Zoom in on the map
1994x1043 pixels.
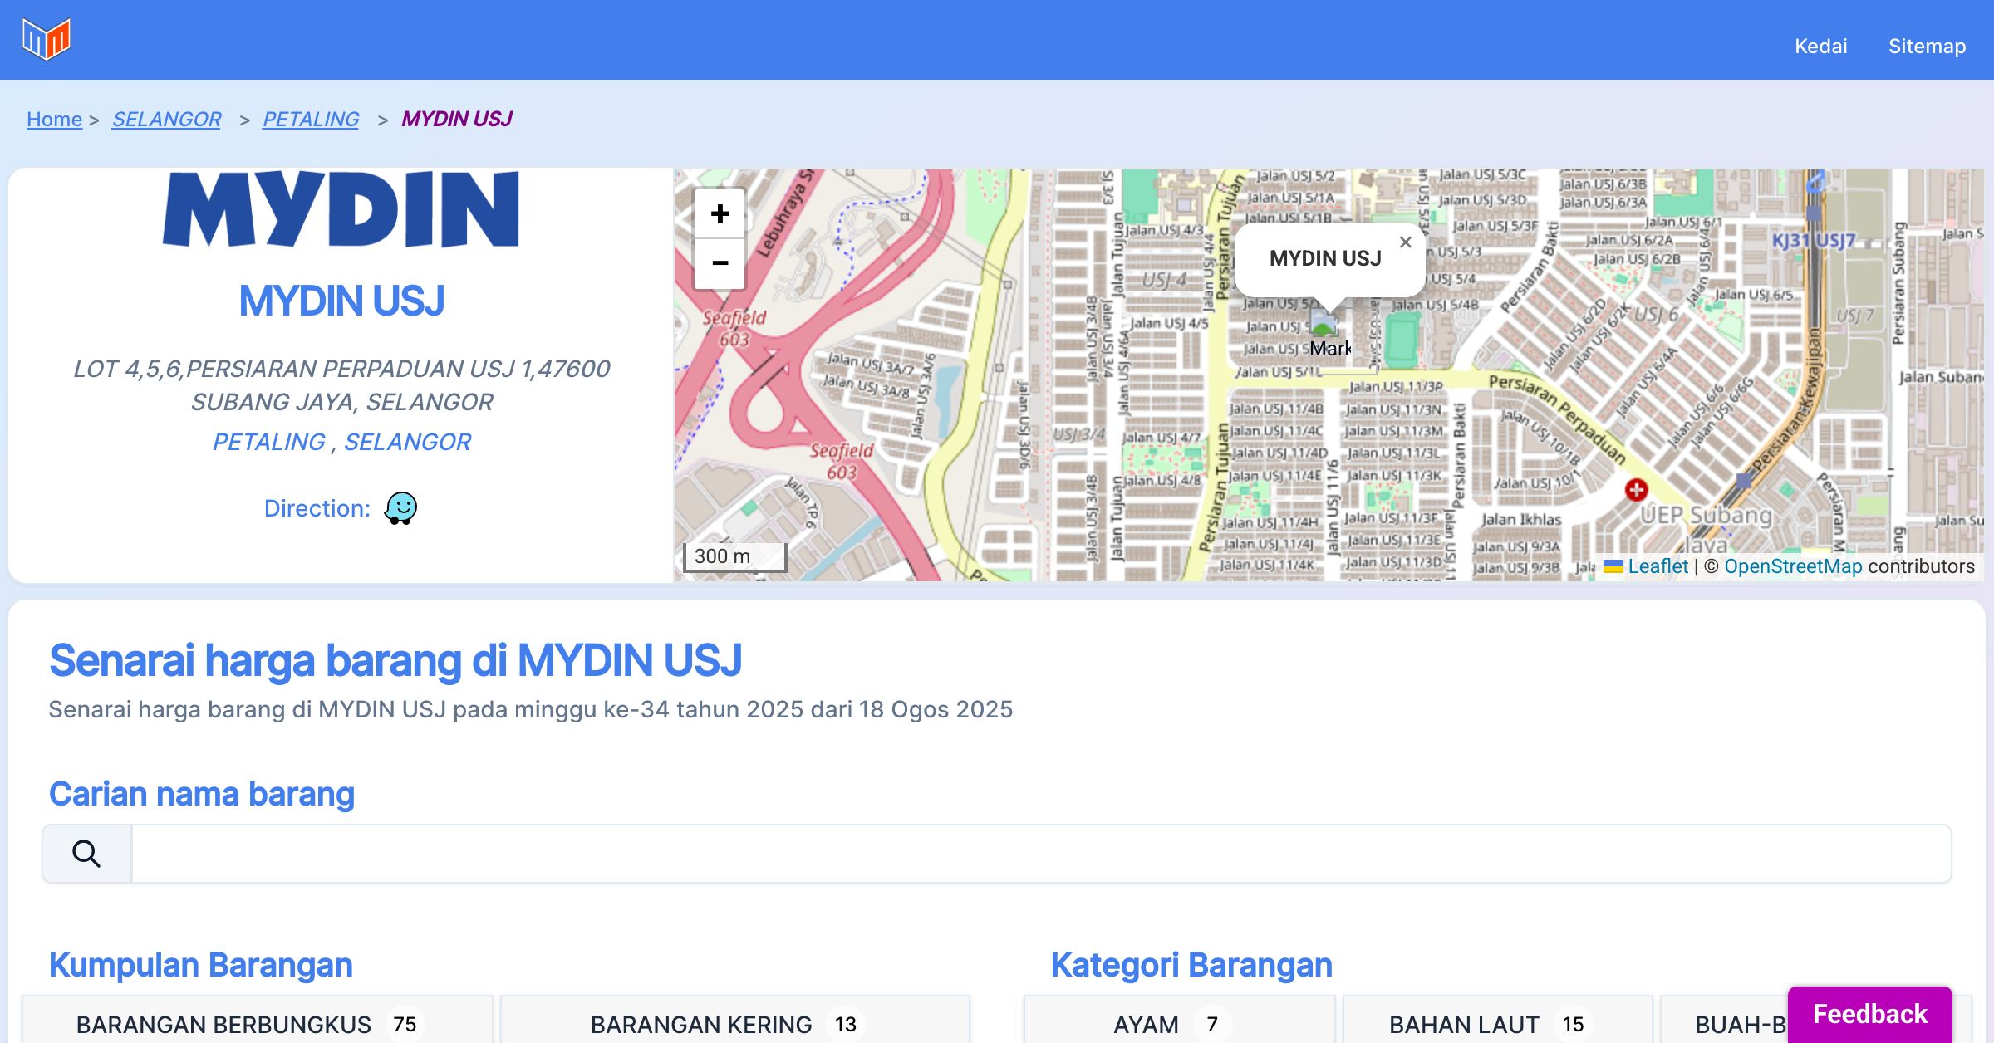pos(720,214)
